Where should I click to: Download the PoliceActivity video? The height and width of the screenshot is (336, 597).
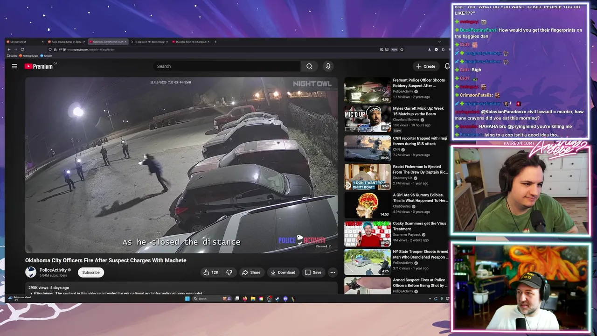(x=283, y=273)
